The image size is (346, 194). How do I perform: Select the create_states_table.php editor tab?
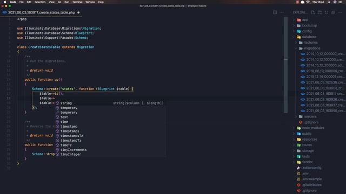(42, 12)
